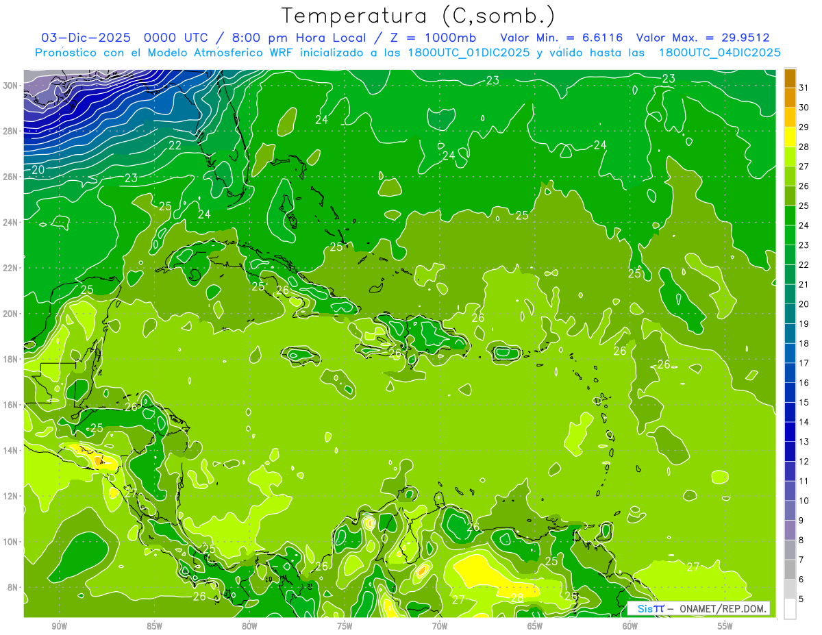The image size is (822, 635).
Task: Click the legend value 14
Action: pyautogui.click(x=804, y=422)
